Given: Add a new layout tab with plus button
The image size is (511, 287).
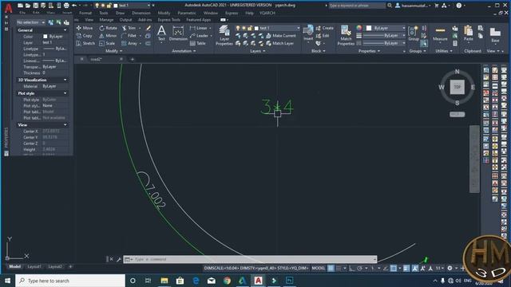Looking at the screenshot, I should (70, 266).
